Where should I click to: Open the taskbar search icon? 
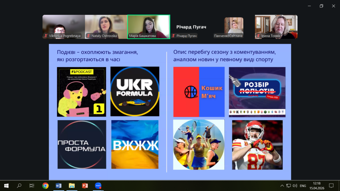[x=19, y=186]
